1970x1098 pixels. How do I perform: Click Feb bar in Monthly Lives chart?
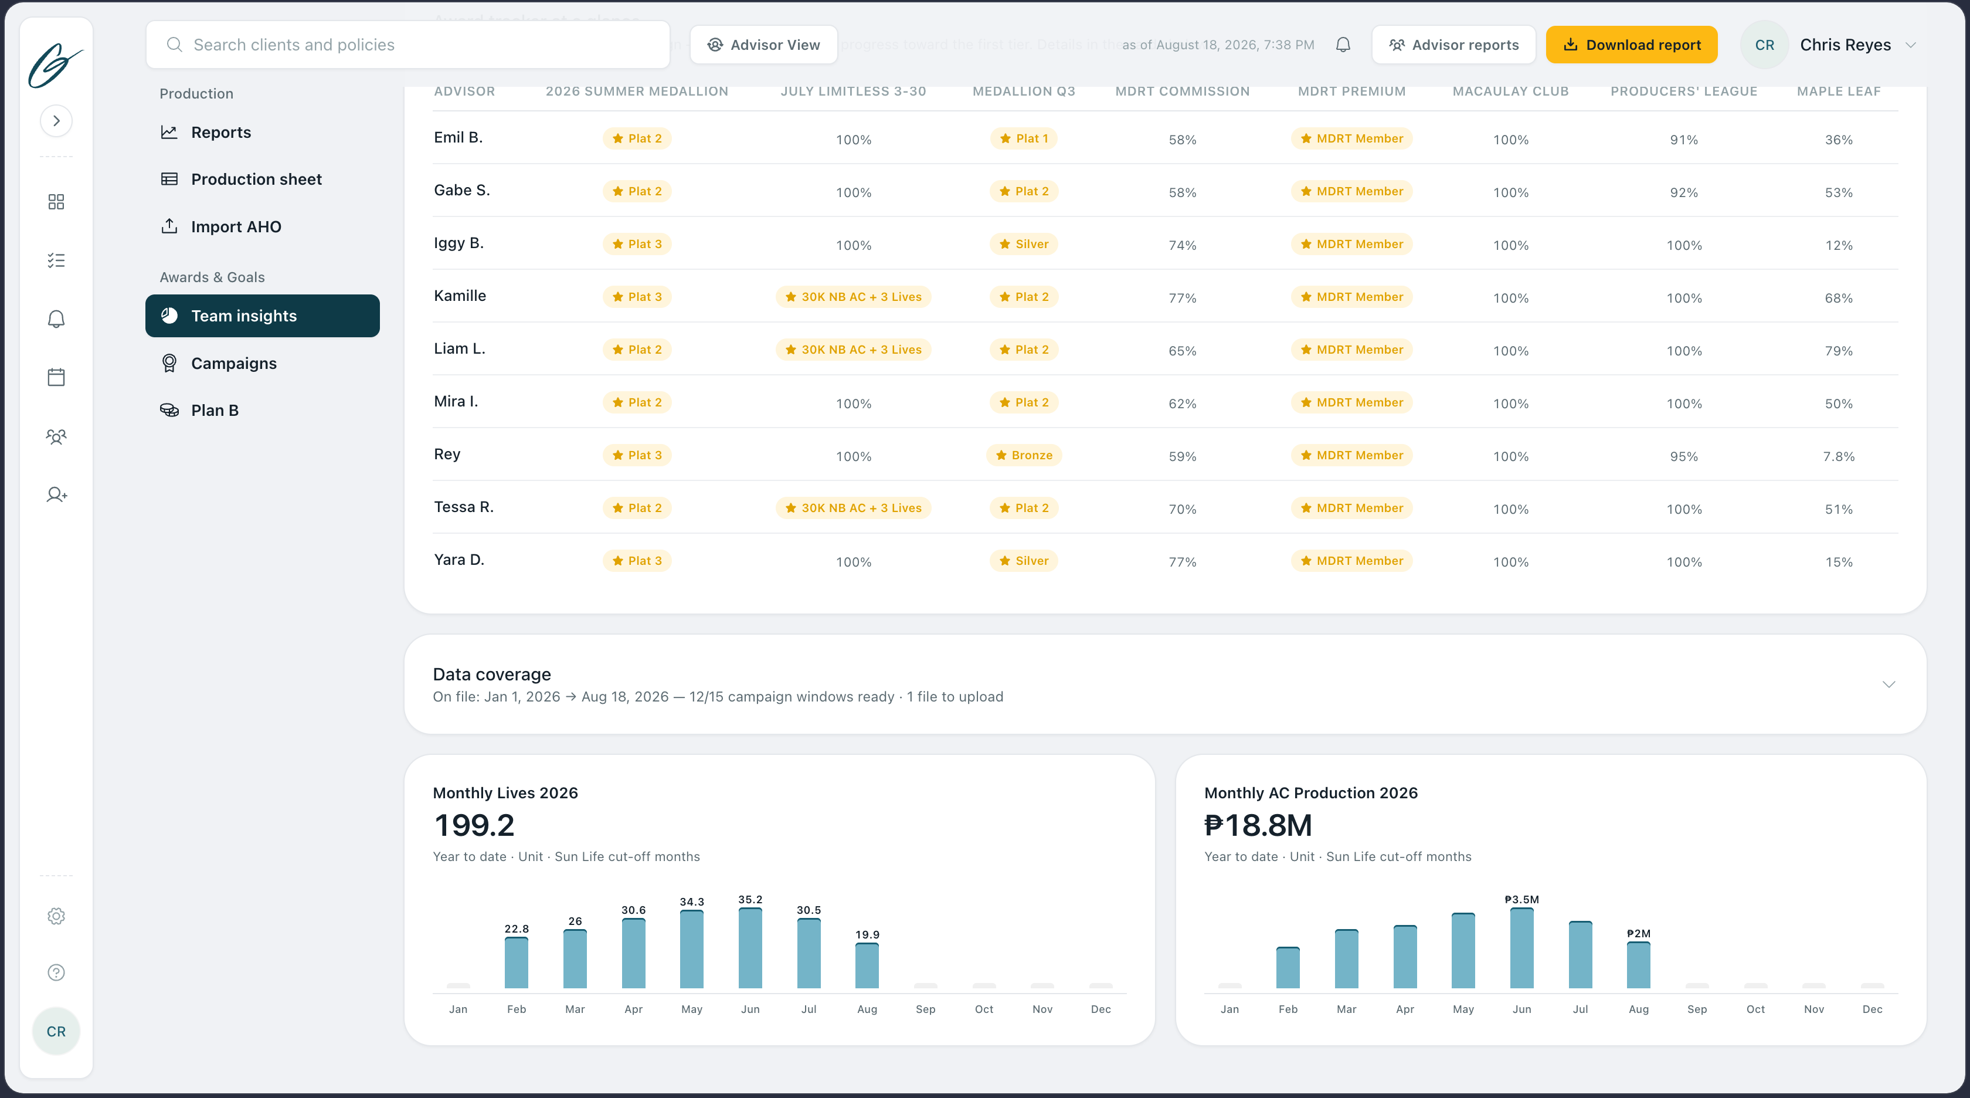click(516, 963)
